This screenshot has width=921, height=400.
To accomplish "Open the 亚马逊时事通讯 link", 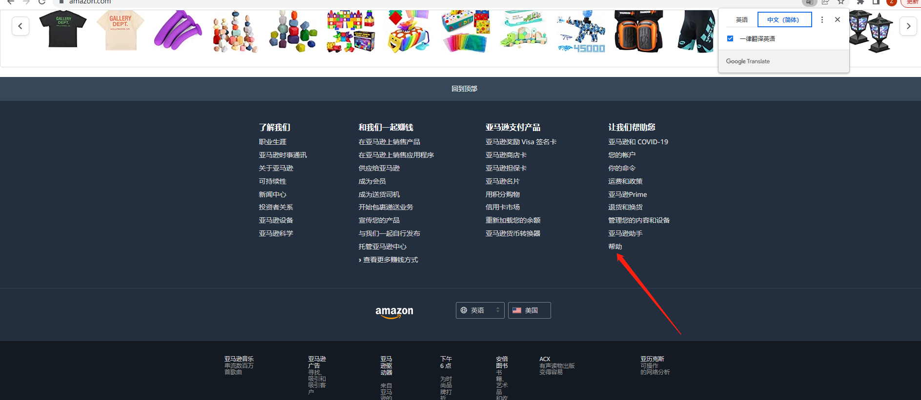I will click(x=283, y=155).
